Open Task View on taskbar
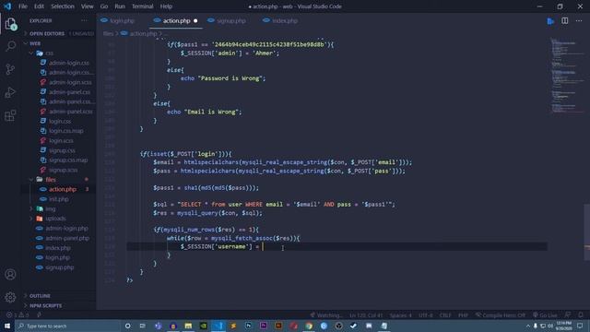This screenshot has height=332, width=590. 143,326
